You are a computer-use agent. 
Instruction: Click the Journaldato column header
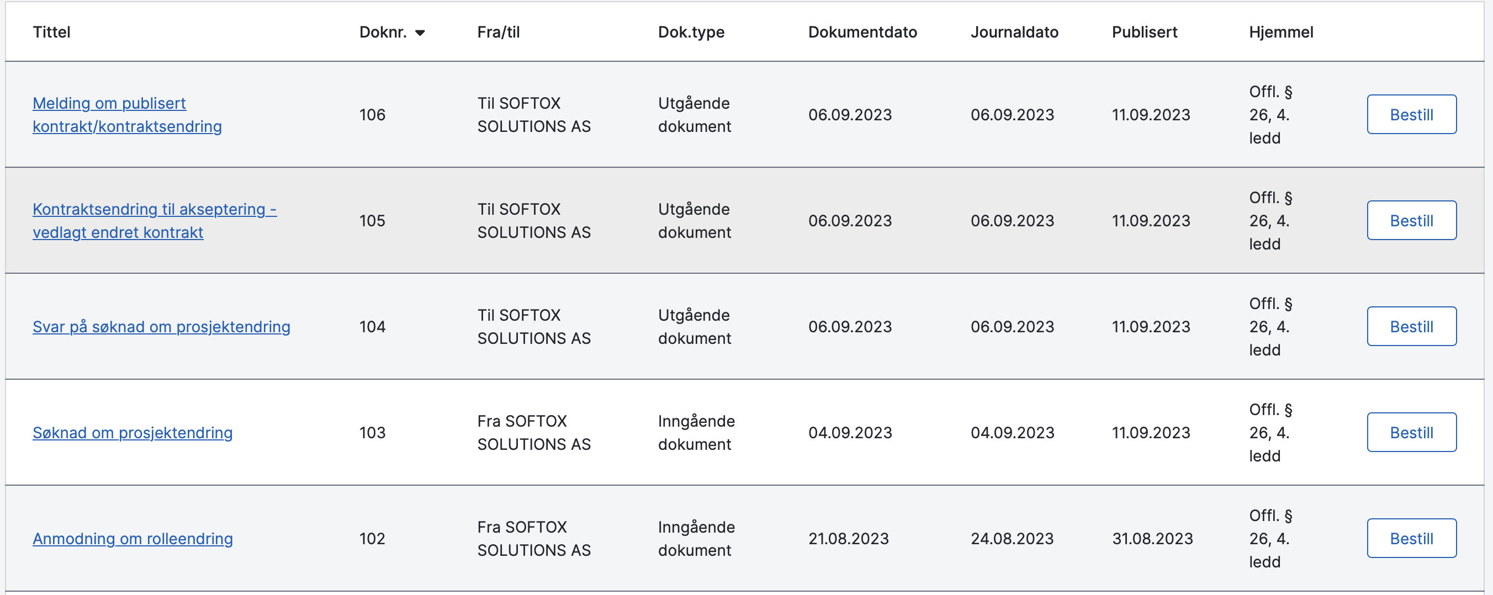(1014, 33)
